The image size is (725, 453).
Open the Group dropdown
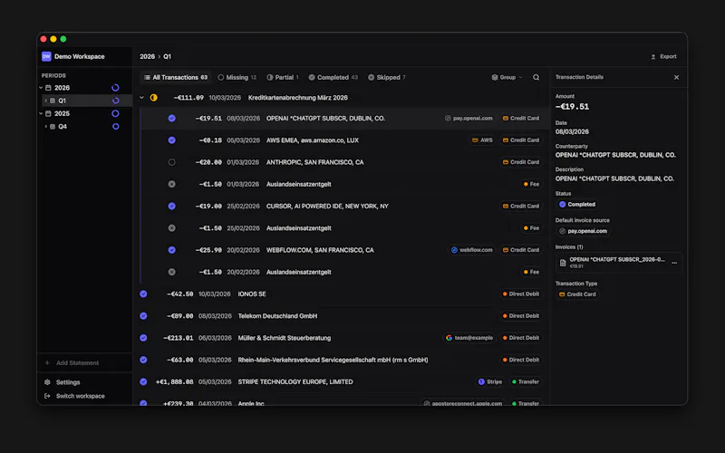(x=507, y=77)
